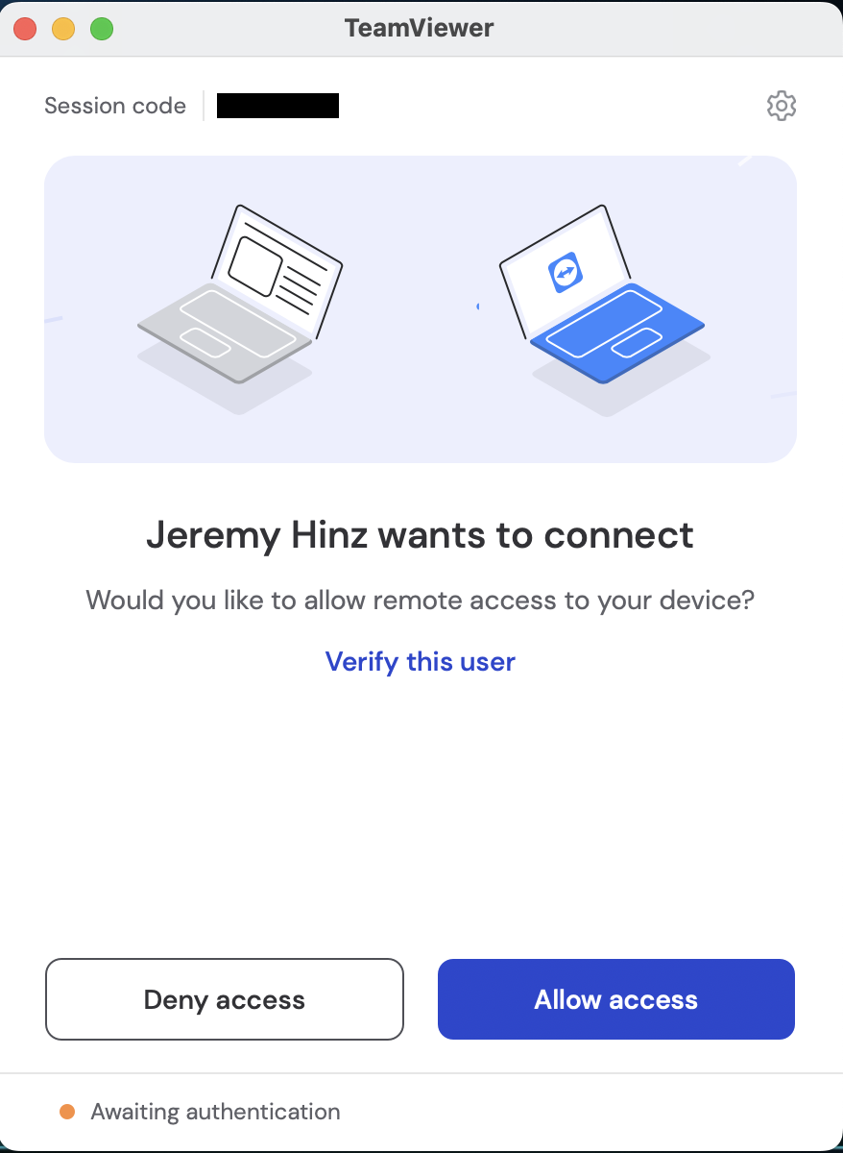This screenshot has height=1153, width=843.
Task: Select the Jeremy Hinz connection heading
Action: 421,535
